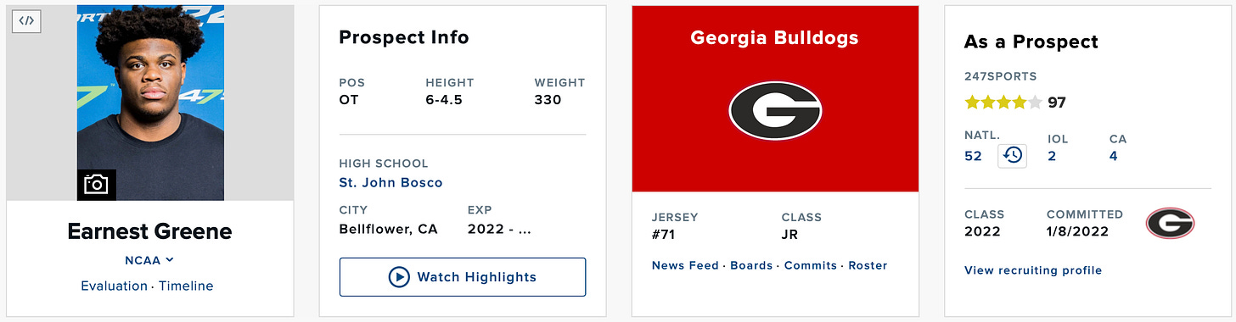The image size is (1236, 322).
Task: Open the Timeline link
Action: click(186, 286)
